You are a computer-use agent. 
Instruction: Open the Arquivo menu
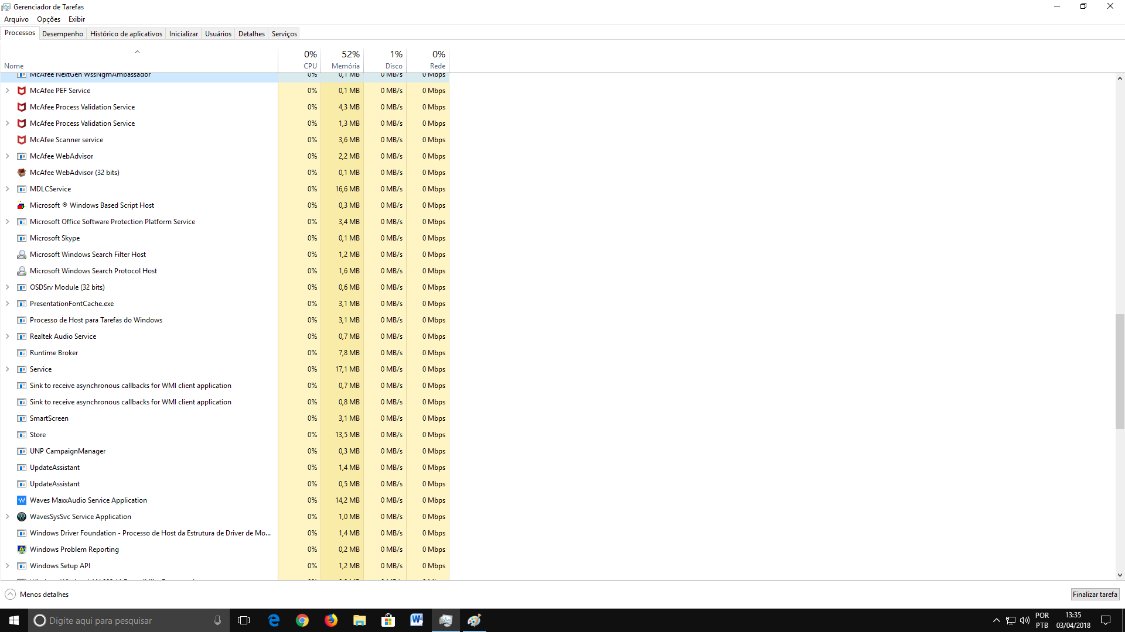[16, 19]
